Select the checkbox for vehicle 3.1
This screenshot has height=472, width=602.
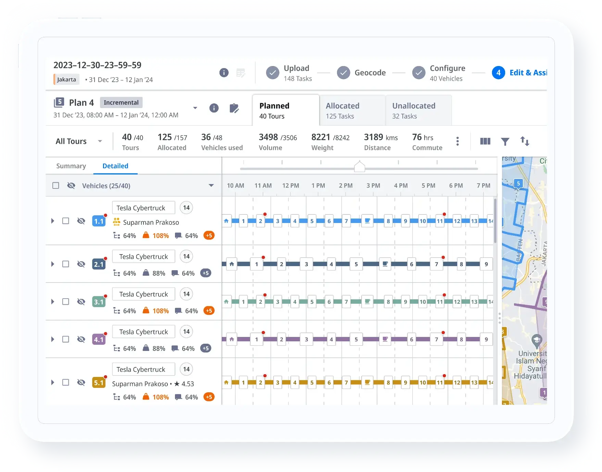(65, 301)
